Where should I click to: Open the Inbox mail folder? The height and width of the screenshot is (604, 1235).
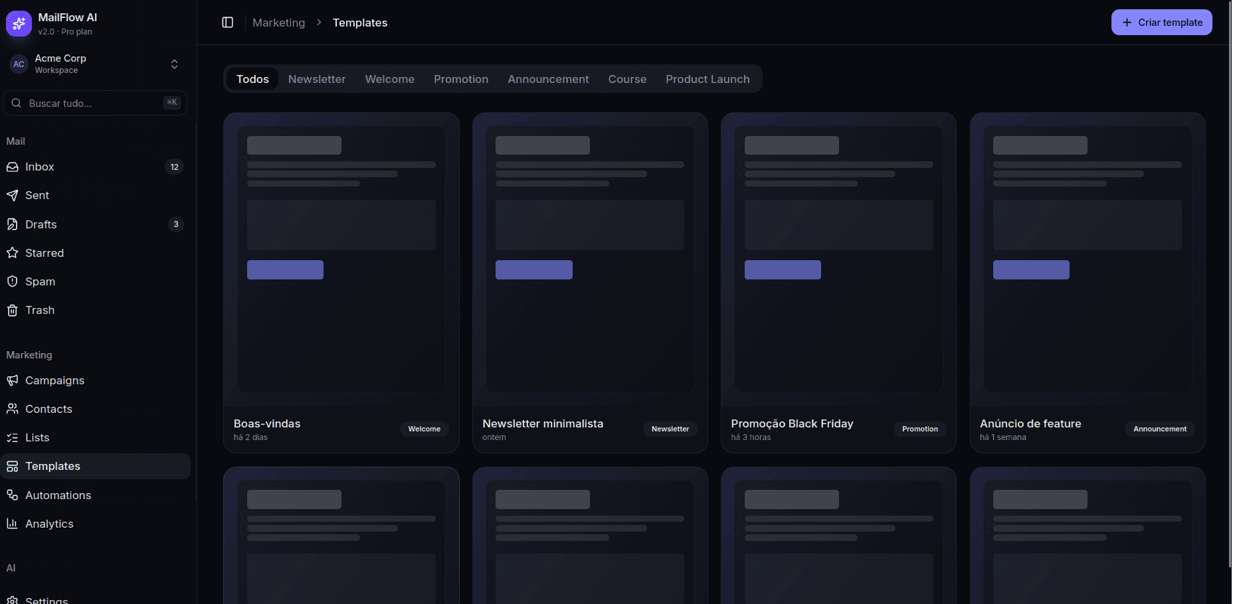tap(96, 167)
